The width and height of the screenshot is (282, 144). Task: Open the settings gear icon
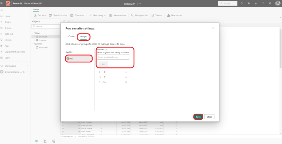249,3
